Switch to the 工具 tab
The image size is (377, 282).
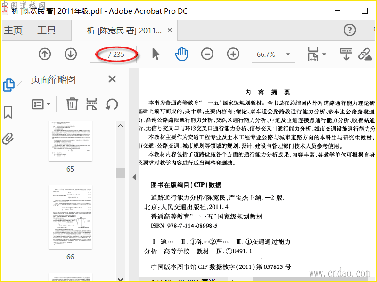tap(47, 30)
